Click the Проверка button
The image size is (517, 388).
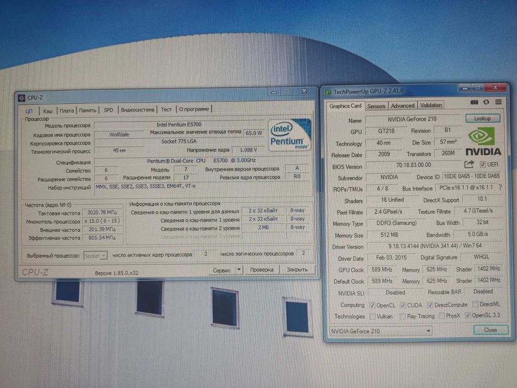tap(262, 269)
